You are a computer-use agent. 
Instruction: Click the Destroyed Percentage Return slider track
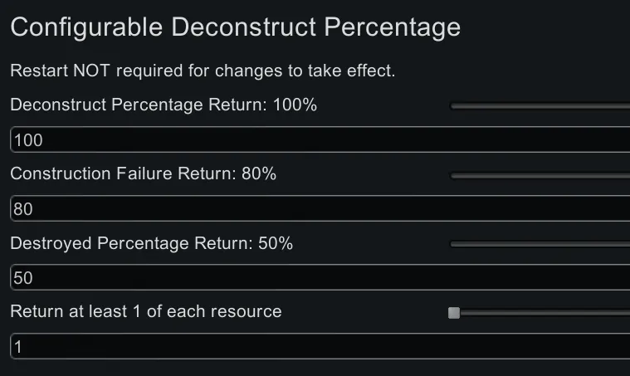(x=540, y=244)
